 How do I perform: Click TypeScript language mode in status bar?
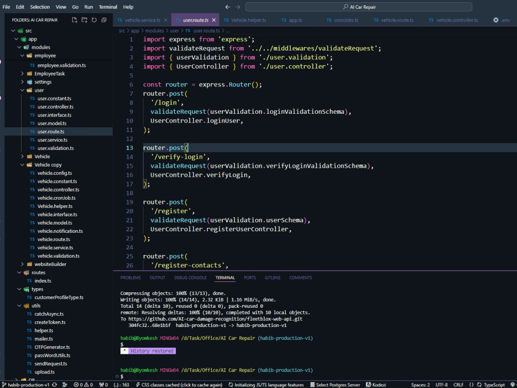point(494,385)
